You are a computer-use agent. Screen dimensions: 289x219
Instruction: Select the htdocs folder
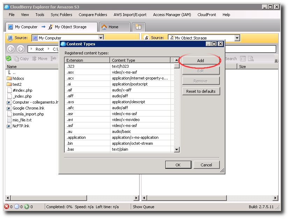tap(15, 78)
